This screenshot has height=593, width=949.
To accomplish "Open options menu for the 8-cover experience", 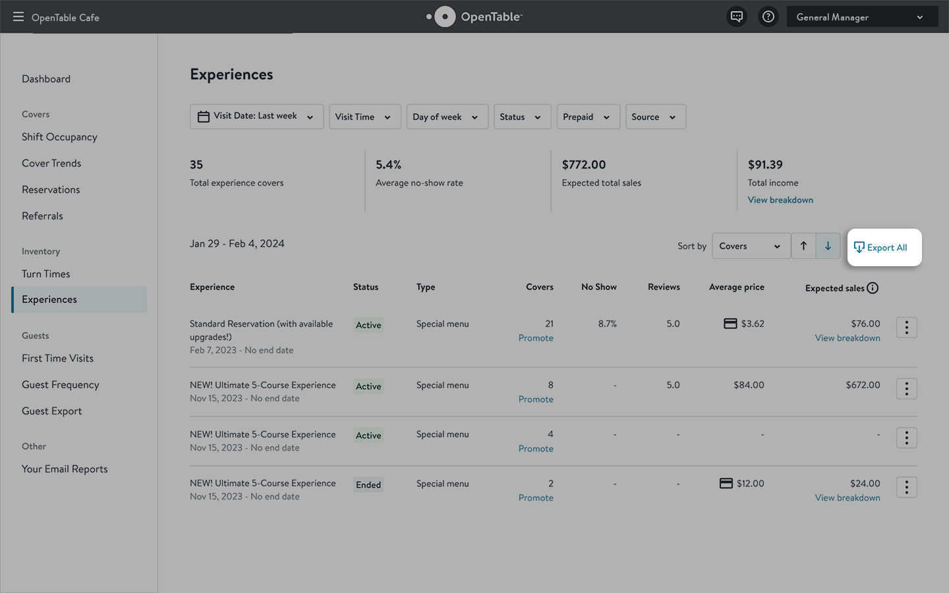I will 907,389.
